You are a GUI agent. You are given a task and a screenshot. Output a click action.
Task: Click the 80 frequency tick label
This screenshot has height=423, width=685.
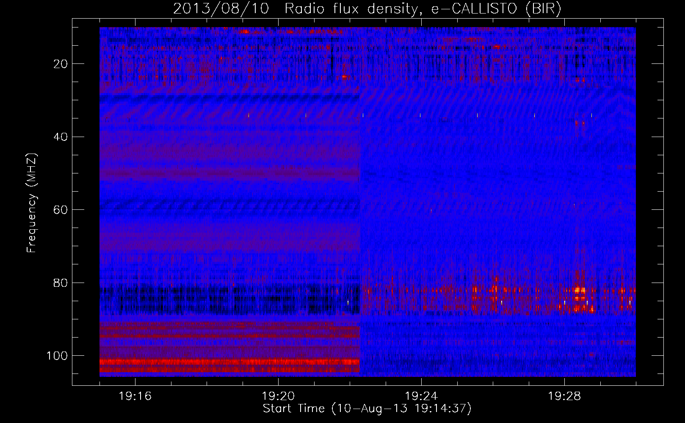click(61, 283)
